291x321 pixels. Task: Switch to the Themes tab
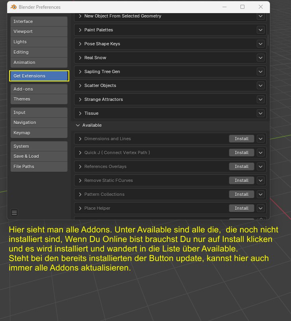(x=39, y=99)
